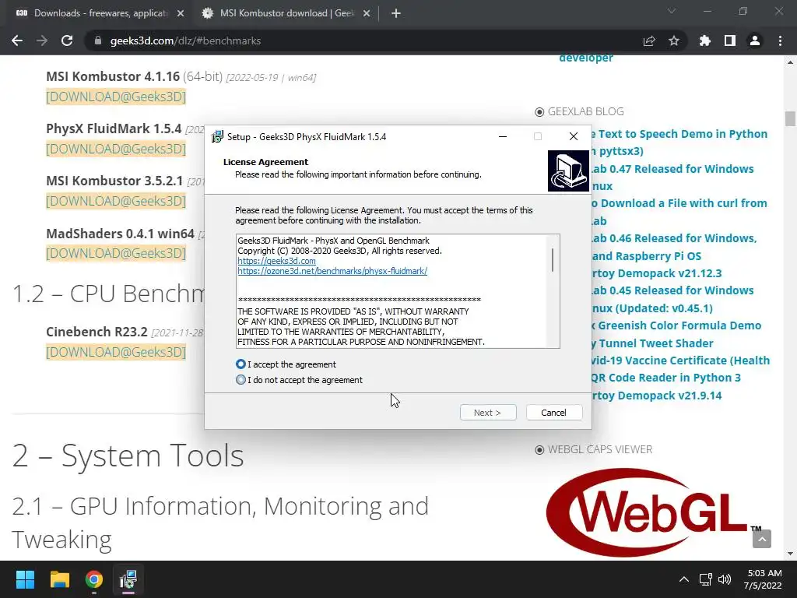Image resolution: width=797 pixels, height=598 pixels.
Task: Open Chrome three-dot menu
Action: click(x=780, y=40)
